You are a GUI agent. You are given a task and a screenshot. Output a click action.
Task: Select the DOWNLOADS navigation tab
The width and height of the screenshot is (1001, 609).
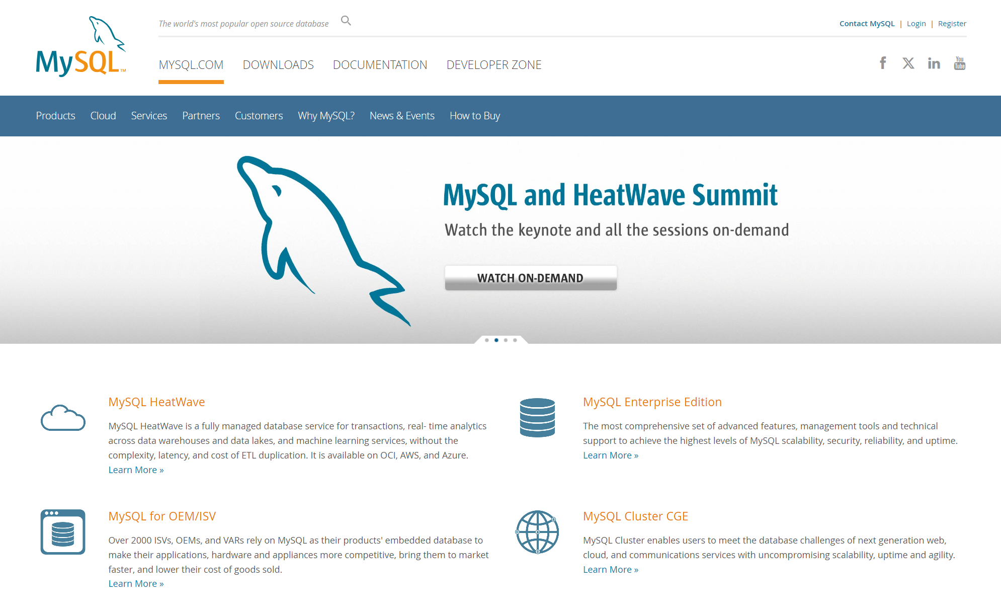[x=278, y=64]
